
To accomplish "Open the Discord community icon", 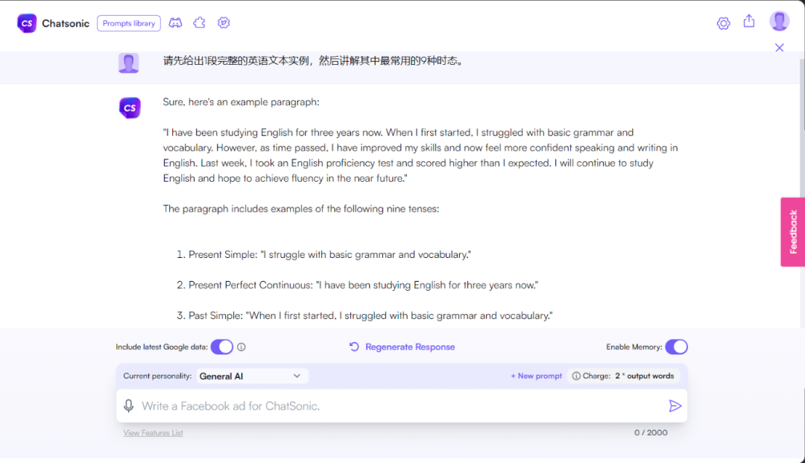I will (175, 23).
